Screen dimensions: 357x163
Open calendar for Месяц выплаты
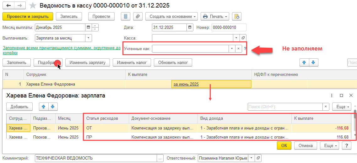(x=89, y=28)
